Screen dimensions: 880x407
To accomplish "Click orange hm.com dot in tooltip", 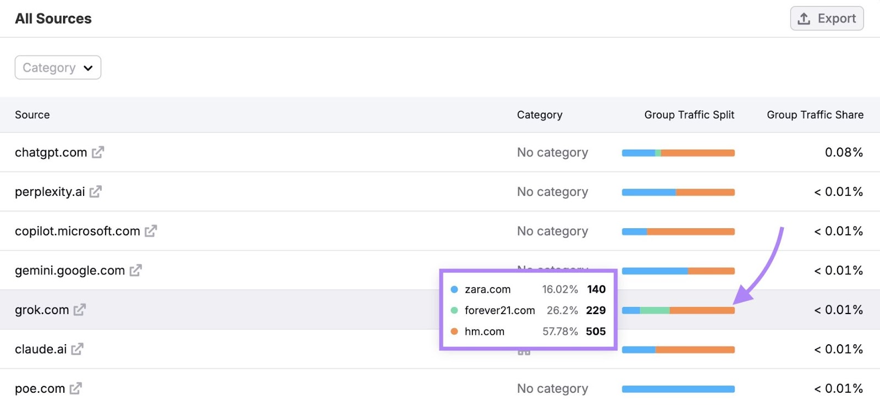I will [454, 332].
